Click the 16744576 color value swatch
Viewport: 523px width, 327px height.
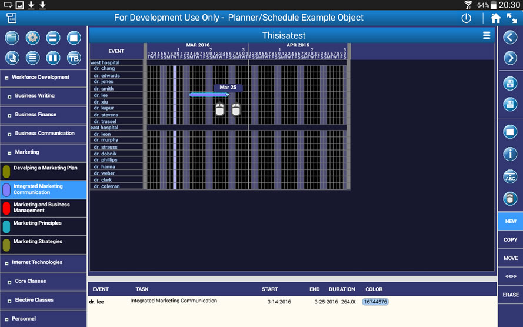pos(375,302)
